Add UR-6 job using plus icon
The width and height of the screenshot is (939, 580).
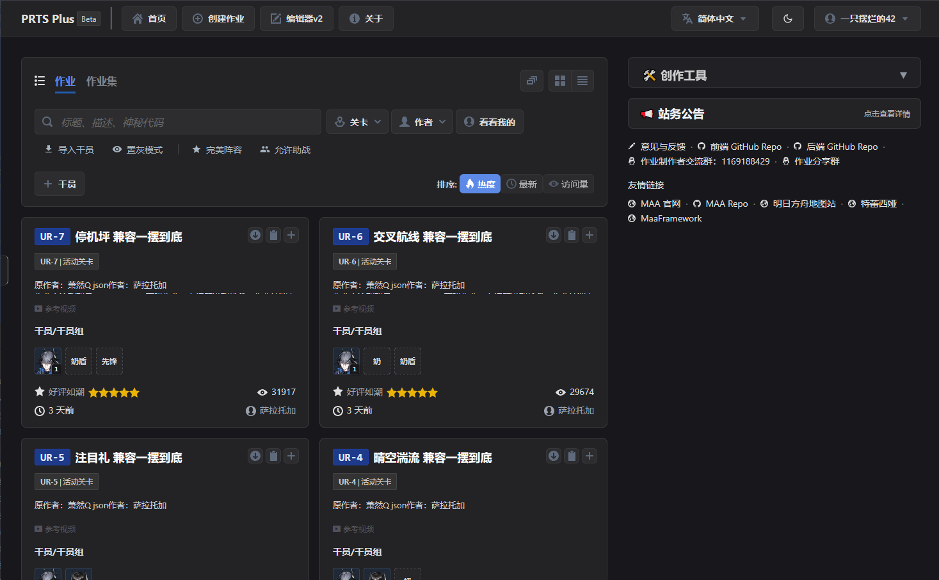tap(590, 235)
